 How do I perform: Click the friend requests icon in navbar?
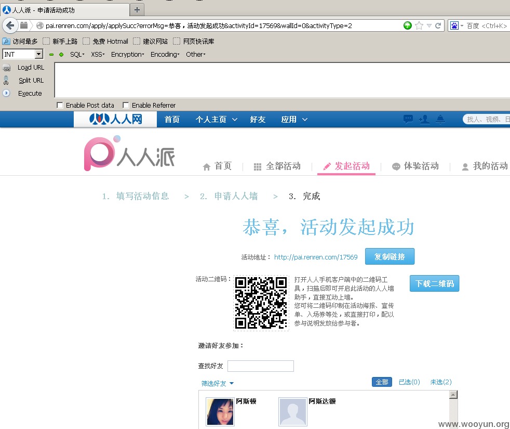point(424,120)
